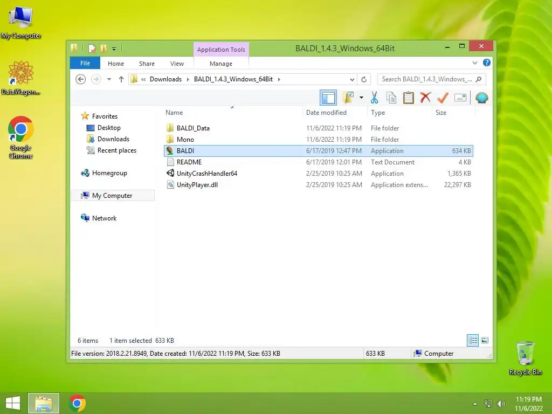Select the BALDI_Data folder
552x414 pixels.
click(x=319, y=128)
